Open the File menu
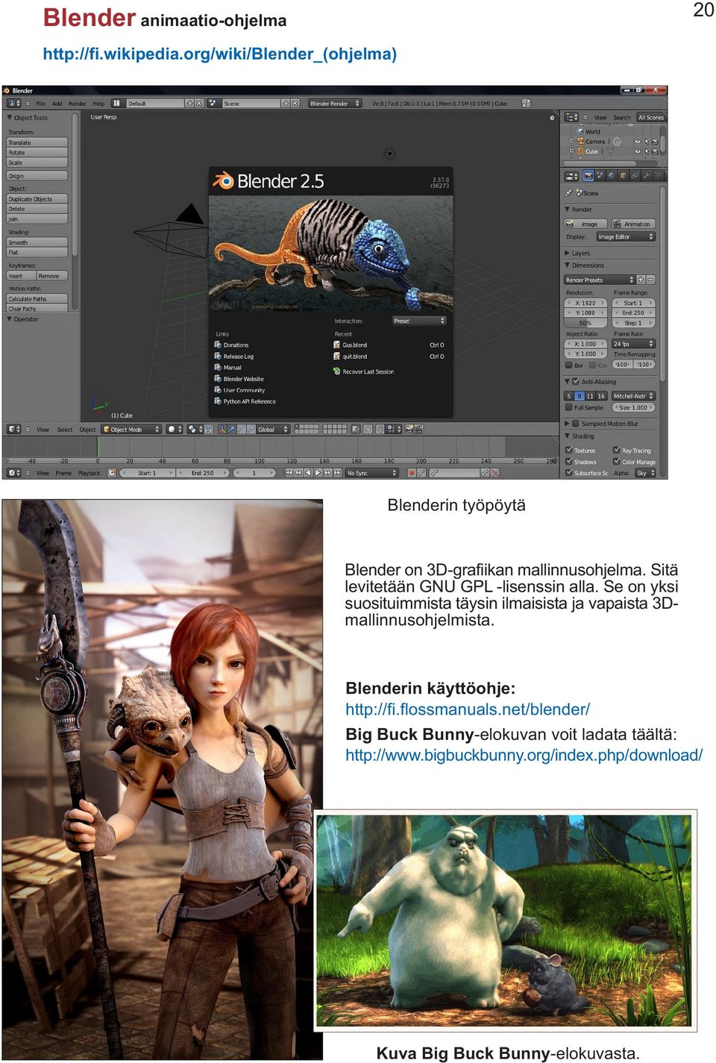Screen dimensions: 716x1063 coord(41,104)
